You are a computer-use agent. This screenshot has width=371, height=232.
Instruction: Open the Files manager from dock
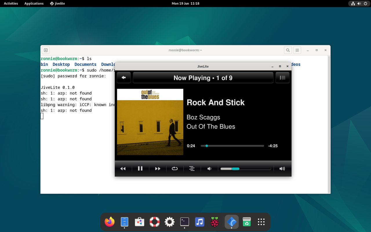(x=124, y=222)
